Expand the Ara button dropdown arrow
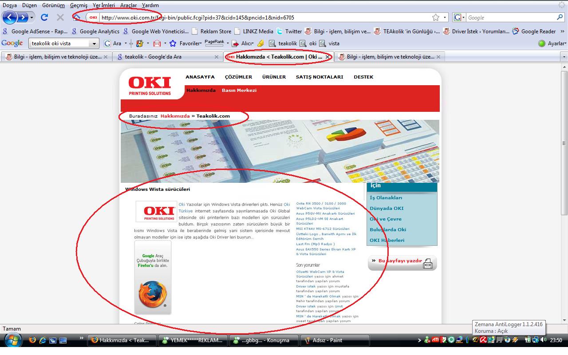 (x=126, y=43)
